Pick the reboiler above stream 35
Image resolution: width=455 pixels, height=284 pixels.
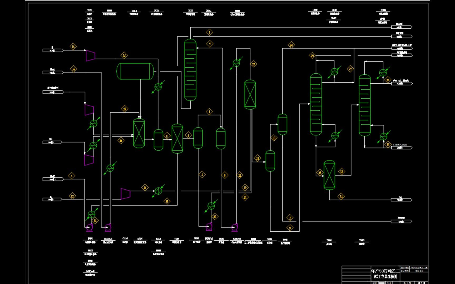pos(384,136)
